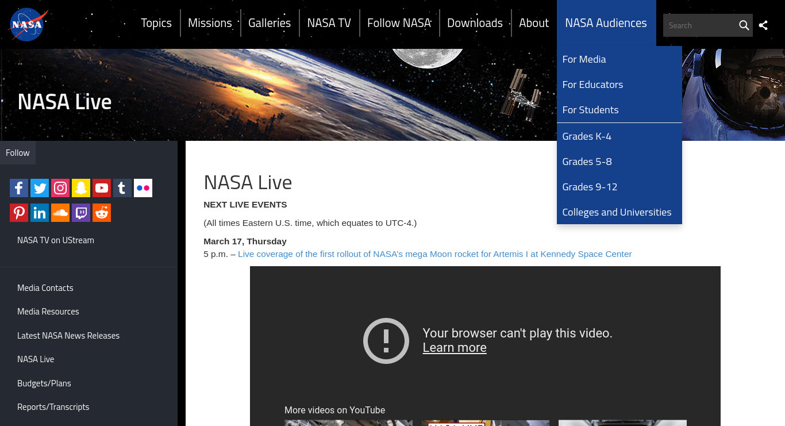Open NASA's Twitch icon
Image resolution: width=785 pixels, height=426 pixels.
pyautogui.click(x=81, y=213)
